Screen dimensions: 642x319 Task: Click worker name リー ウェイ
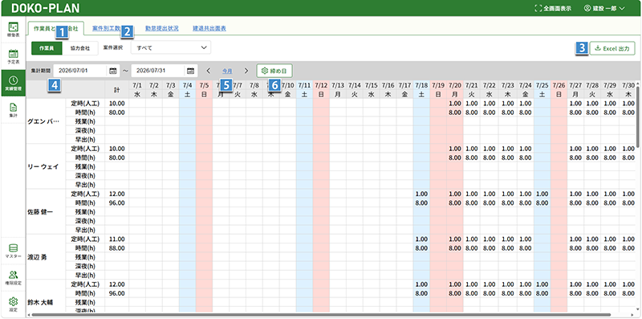click(x=43, y=166)
